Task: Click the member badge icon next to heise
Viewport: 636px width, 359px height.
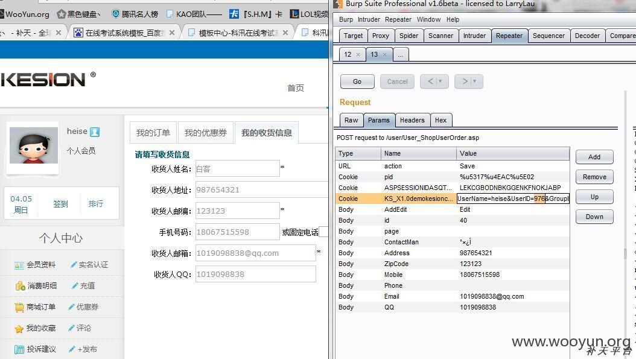Action: click(x=95, y=132)
